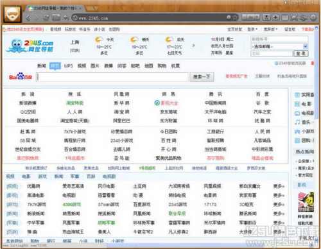The width and height of the screenshot is (321, 249).
Task: Reload the page with refresh icon
Action: pyautogui.click(x=46, y=17)
